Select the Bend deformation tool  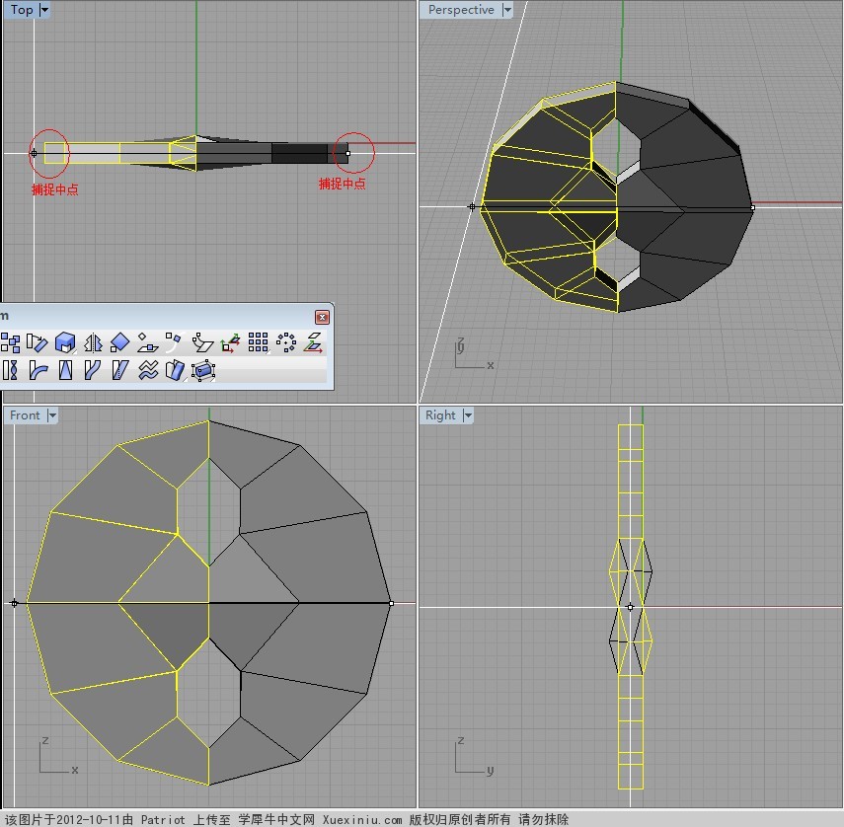(x=38, y=370)
